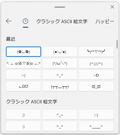Click the vertical scrollbar thumb

point(117,44)
